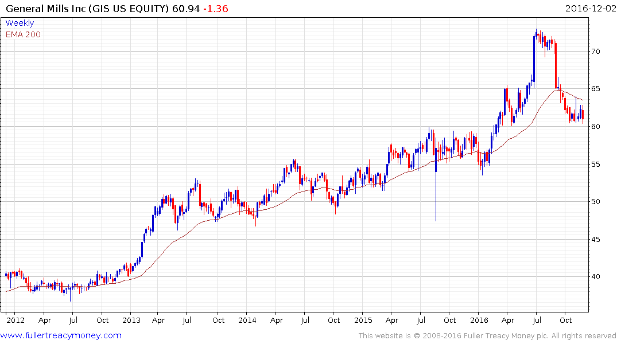The image size is (617, 344).
Task: Click the 55 price axis label
Action: coord(595,165)
